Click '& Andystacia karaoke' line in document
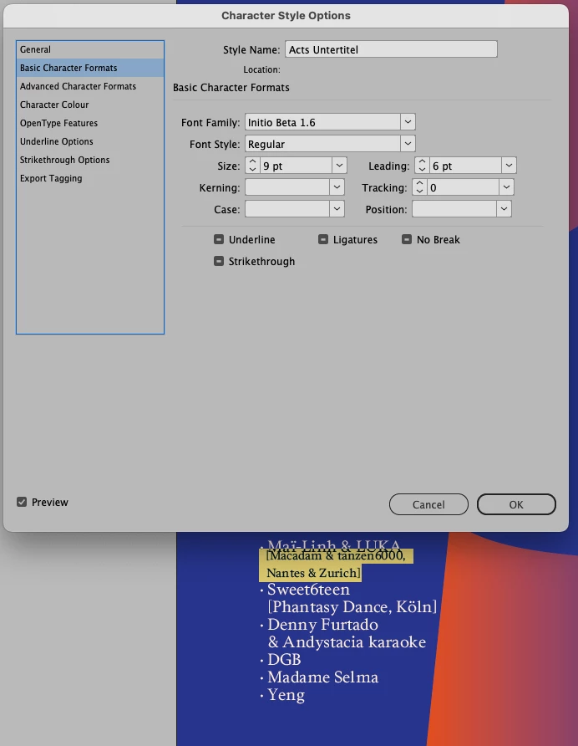 click(347, 641)
